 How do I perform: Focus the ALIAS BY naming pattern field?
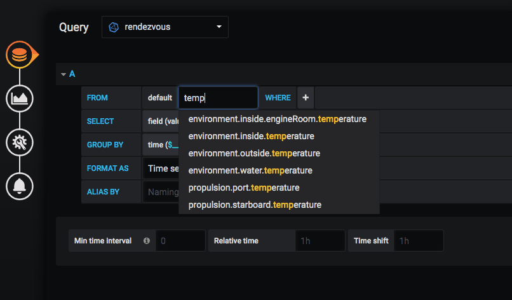[x=161, y=192]
